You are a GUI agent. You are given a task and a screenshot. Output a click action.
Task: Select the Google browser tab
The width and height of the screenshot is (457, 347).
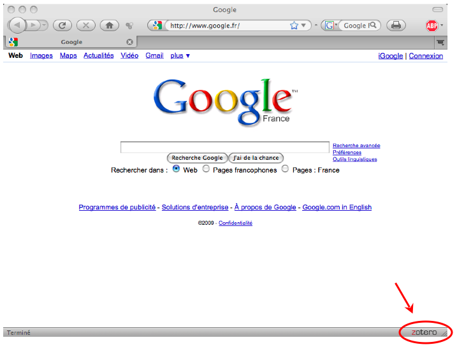pyautogui.click(x=70, y=42)
